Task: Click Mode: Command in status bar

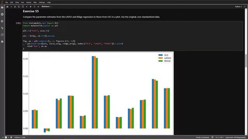Action: coord(202,137)
